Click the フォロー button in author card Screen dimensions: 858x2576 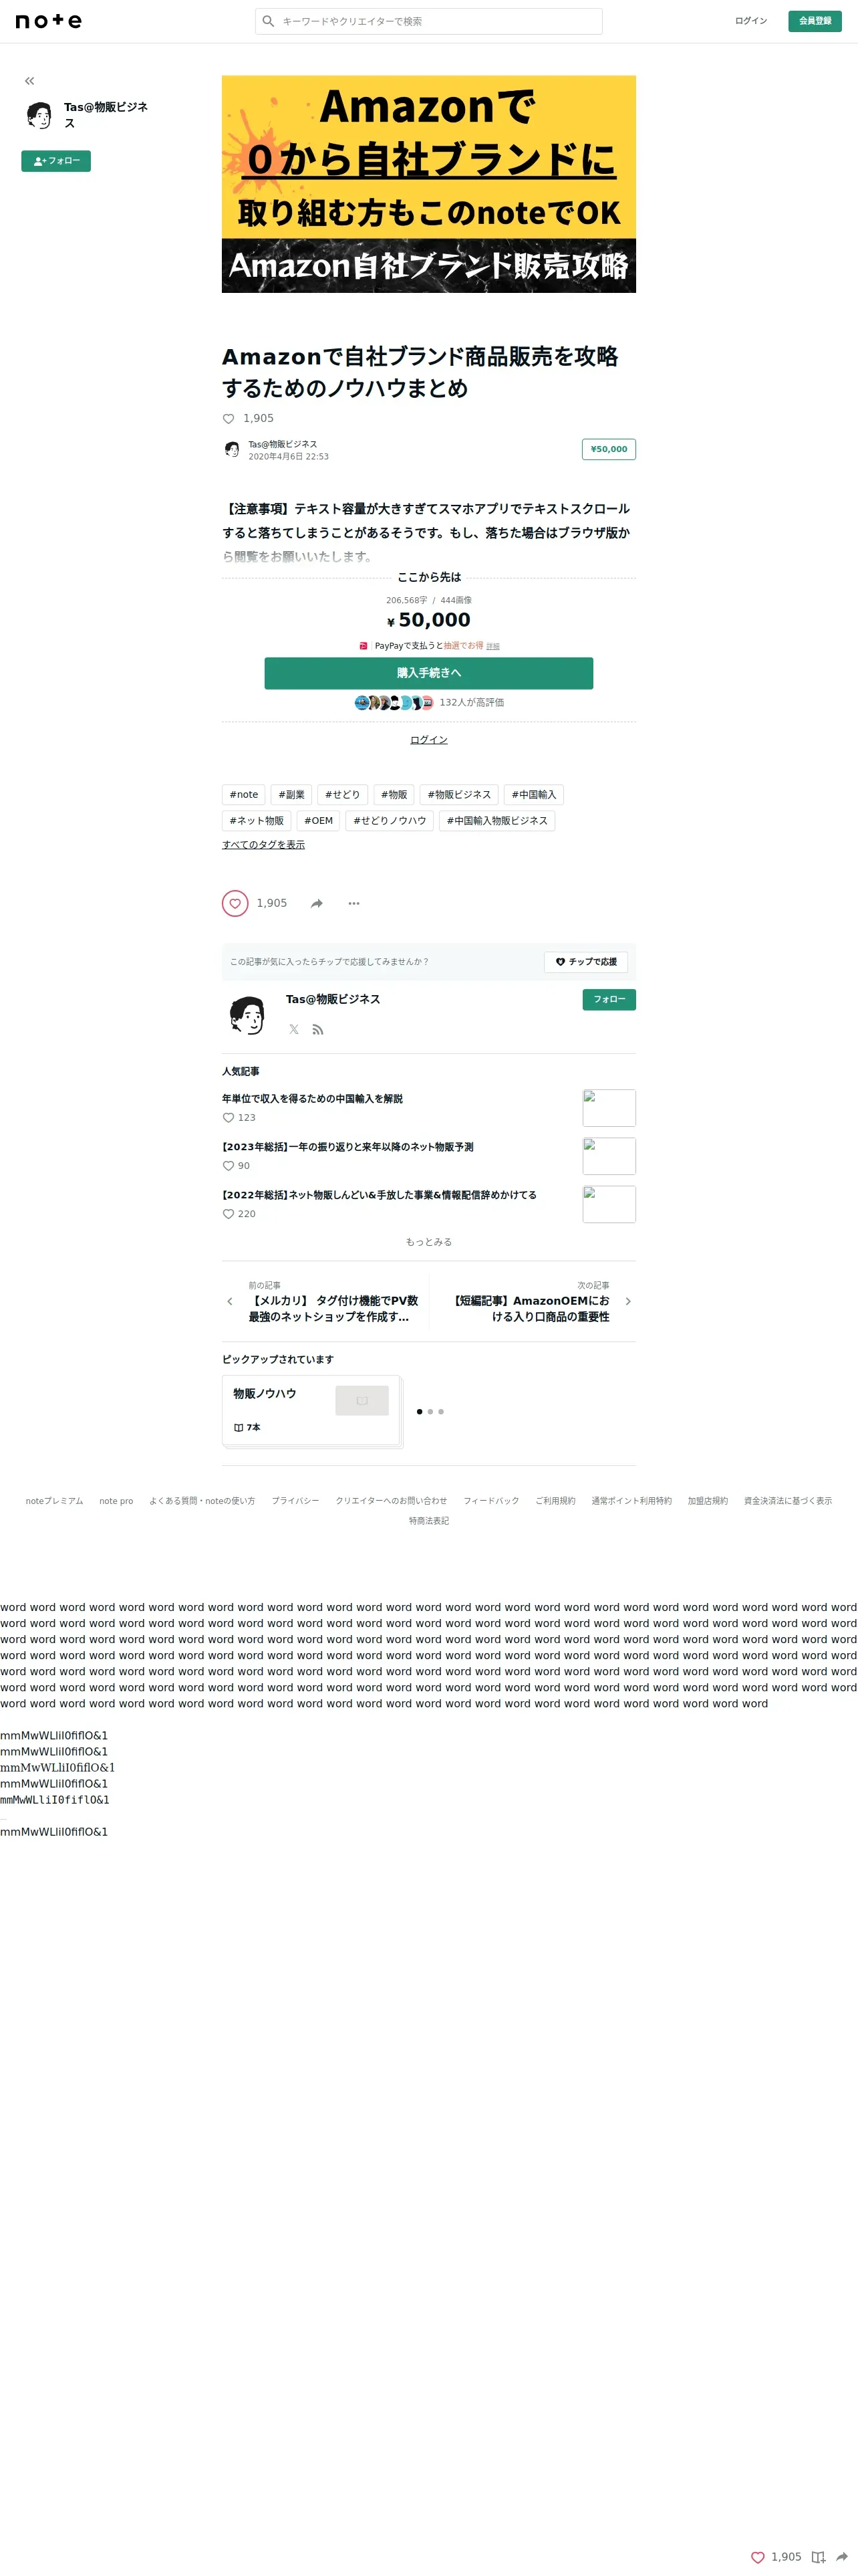click(x=609, y=1000)
